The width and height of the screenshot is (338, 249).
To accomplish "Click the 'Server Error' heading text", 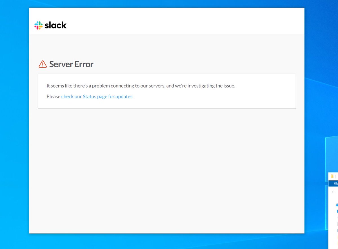I will point(71,64).
